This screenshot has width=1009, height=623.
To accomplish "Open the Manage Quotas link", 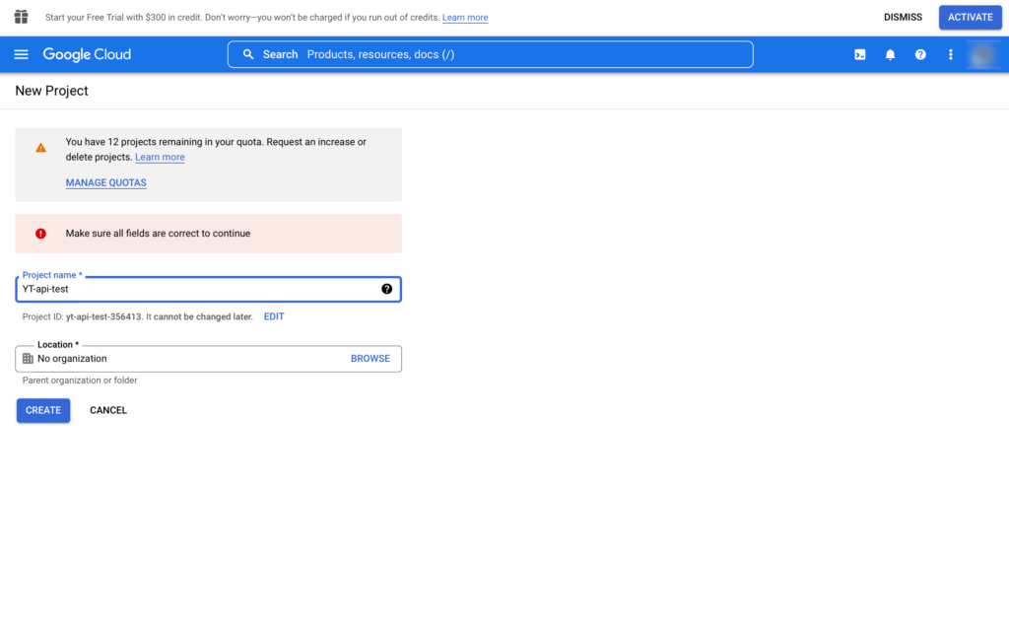I will [105, 182].
